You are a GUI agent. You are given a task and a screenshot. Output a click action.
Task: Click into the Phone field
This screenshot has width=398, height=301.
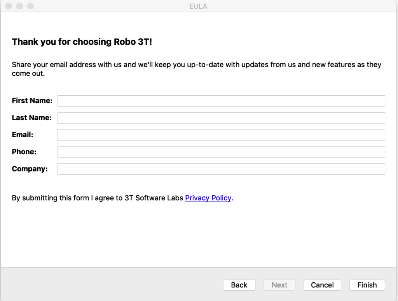tap(221, 152)
